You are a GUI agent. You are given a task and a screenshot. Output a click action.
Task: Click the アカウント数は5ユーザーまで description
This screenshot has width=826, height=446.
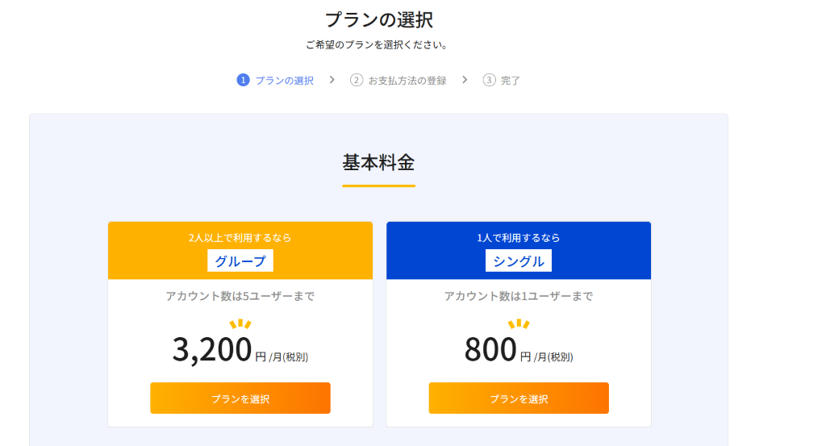(240, 296)
